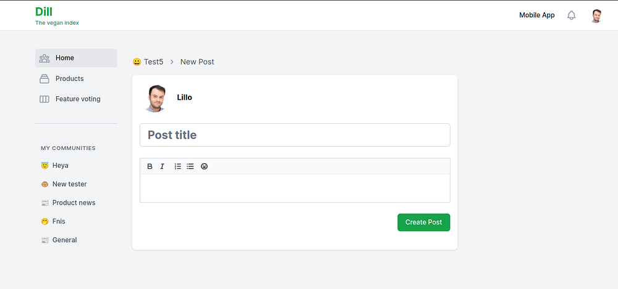Open the Product news community
618x289 pixels.
click(x=74, y=203)
